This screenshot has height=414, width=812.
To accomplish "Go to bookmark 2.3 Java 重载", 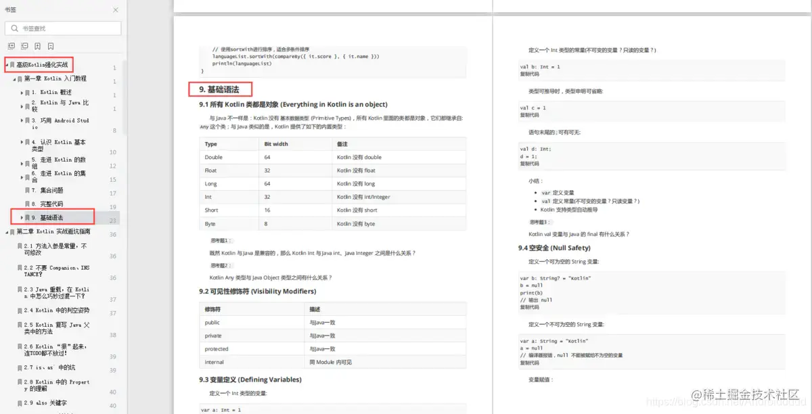I will pos(57,293).
